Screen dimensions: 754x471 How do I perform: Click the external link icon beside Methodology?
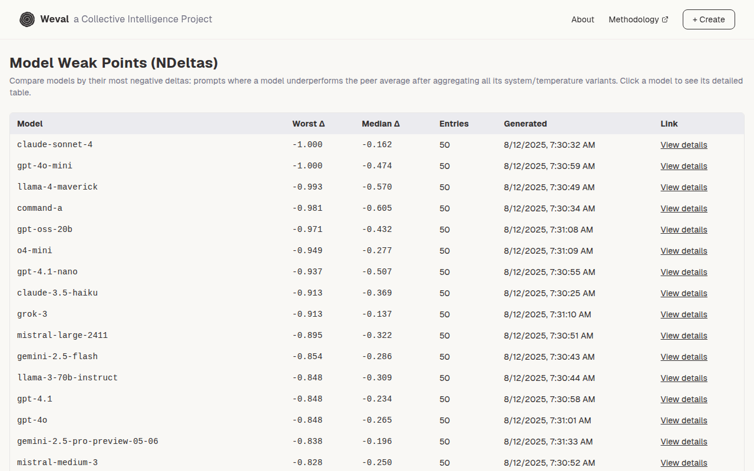[665, 19]
